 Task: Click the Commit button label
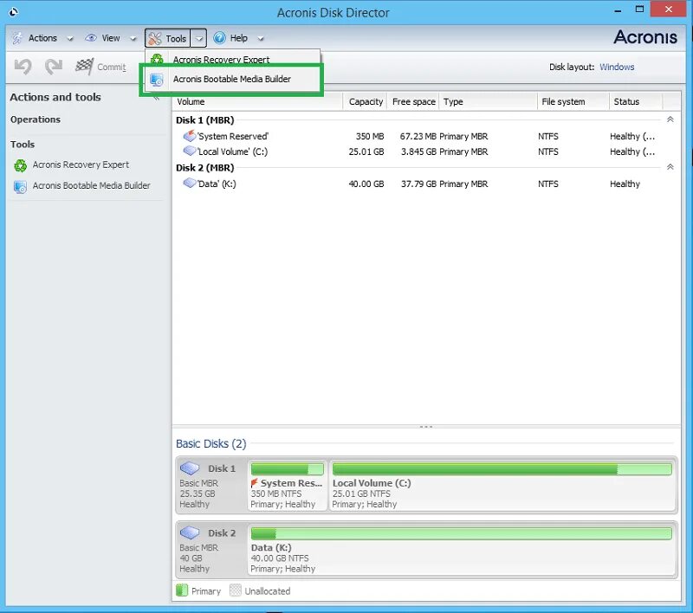click(x=112, y=68)
